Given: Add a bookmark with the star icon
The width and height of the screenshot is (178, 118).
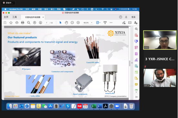Looking at the screenshot, I should coord(11,23).
